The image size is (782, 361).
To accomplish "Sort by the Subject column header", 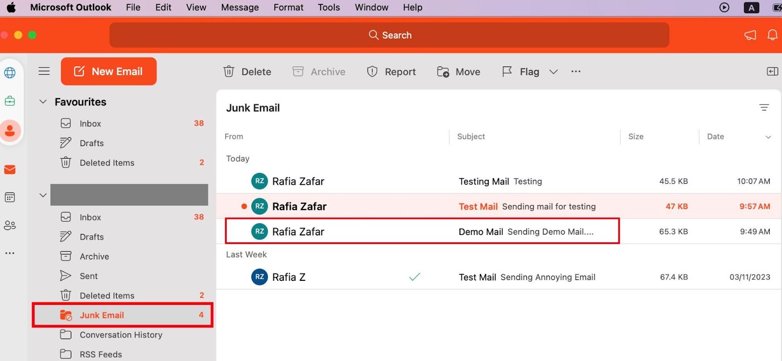I will (471, 137).
